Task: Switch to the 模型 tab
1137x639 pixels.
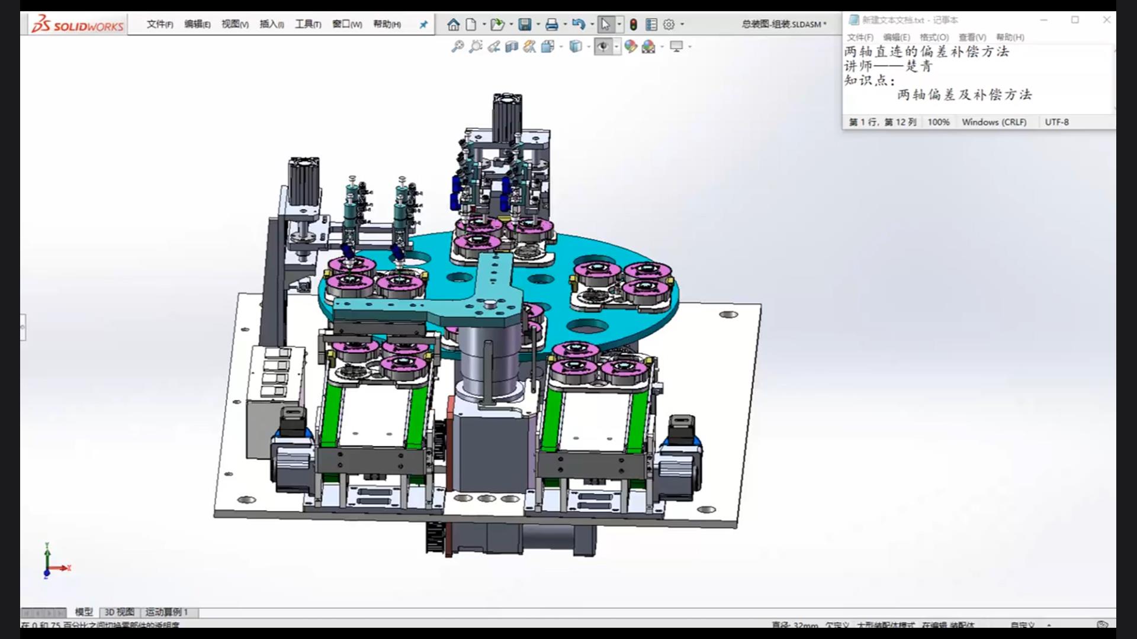Action: click(83, 612)
